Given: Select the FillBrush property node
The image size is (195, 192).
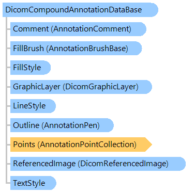Looking at the screenshot, I should 76,48.
